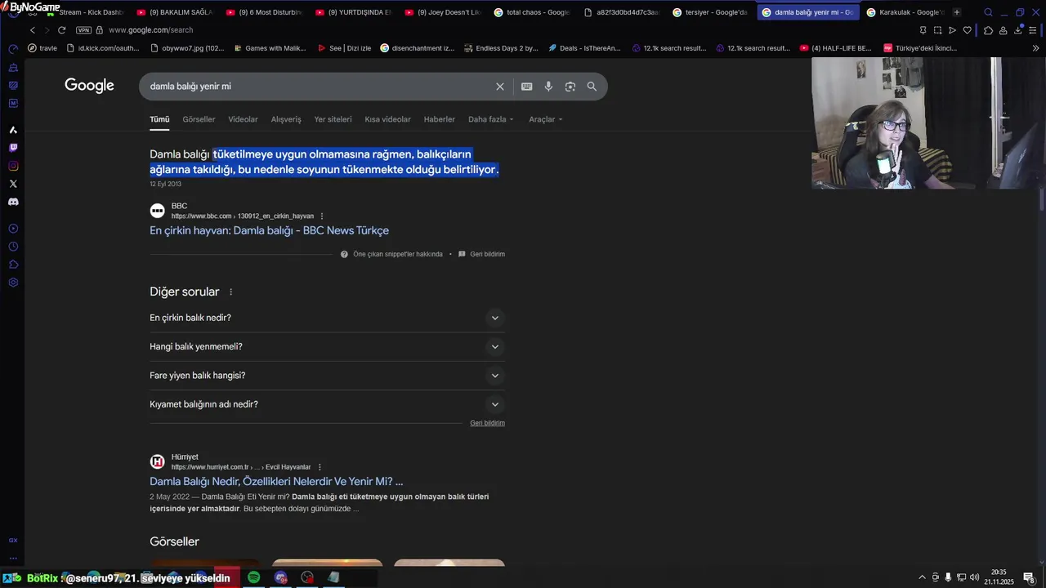
Task: Open settings gear in the sidebar
Action: click(13, 283)
